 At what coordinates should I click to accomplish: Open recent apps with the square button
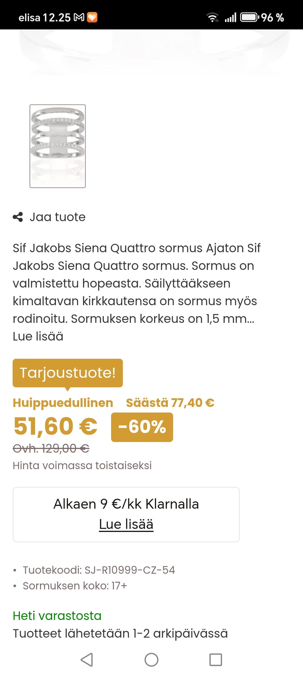pyautogui.click(x=216, y=659)
